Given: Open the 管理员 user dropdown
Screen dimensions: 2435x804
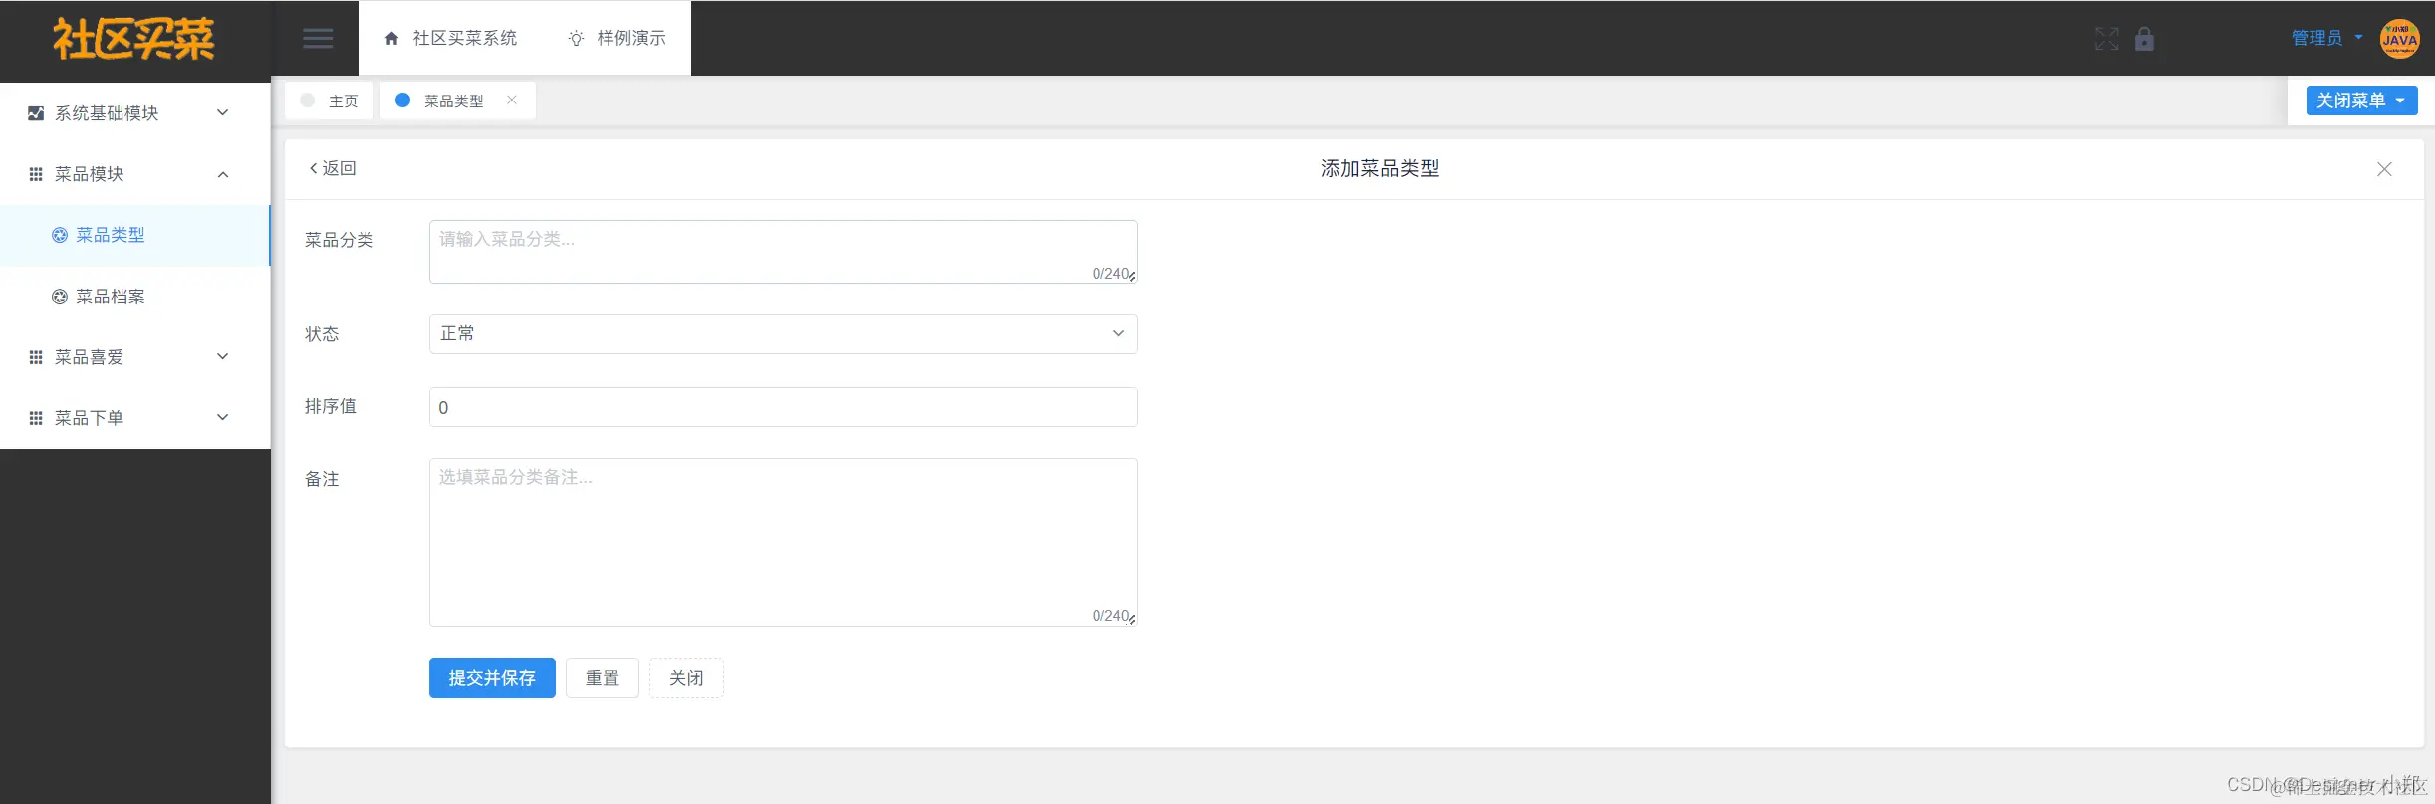Looking at the screenshot, I should 2327,38.
